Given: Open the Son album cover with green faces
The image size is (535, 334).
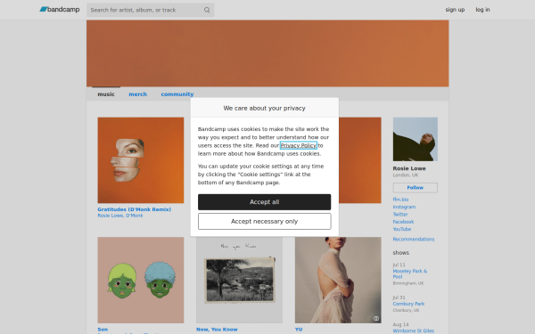Looking at the screenshot, I should (141, 281).
